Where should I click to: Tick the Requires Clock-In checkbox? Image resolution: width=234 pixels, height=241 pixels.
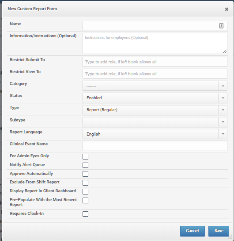click(85, 214)
